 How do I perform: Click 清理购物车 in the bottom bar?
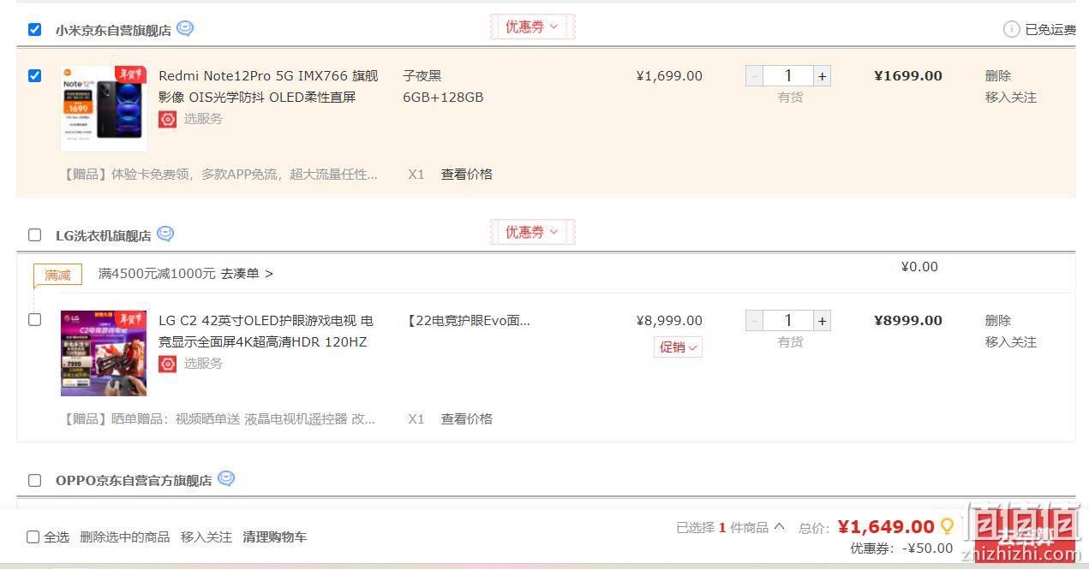point(274,537)
